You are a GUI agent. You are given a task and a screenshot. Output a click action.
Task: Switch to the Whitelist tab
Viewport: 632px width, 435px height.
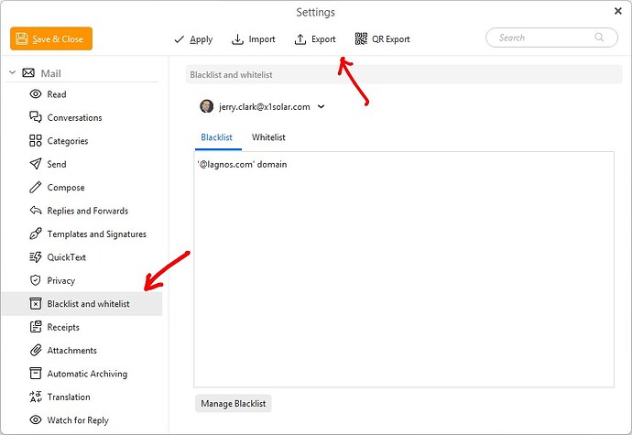[x=268, y=137]
